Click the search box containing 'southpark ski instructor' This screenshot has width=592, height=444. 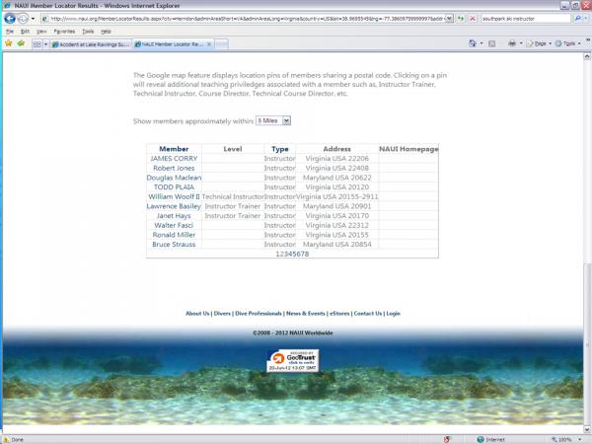coord(526,19)
